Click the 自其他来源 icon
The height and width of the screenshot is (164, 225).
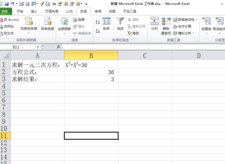(x=29, y=21)
